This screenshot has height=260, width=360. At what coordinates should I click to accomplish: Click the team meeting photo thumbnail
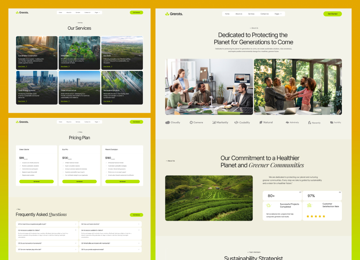coord(208,87)
